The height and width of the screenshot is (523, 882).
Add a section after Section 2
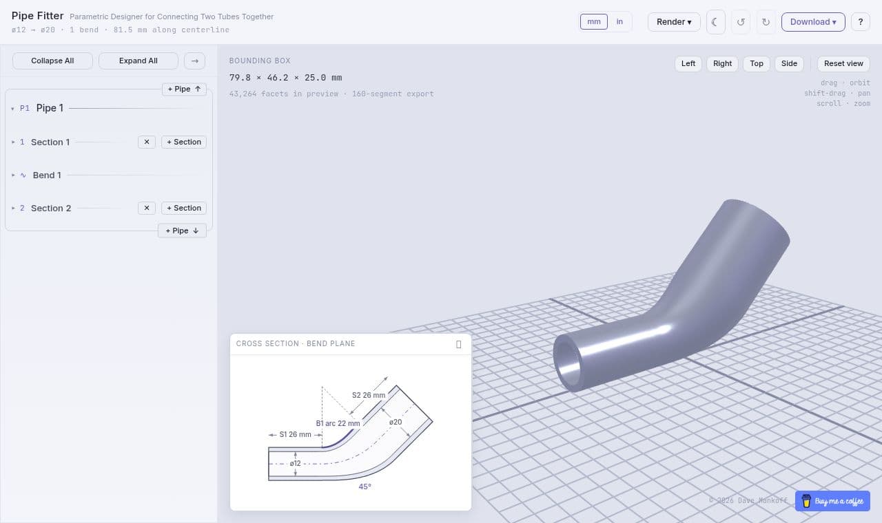[184, 208]
